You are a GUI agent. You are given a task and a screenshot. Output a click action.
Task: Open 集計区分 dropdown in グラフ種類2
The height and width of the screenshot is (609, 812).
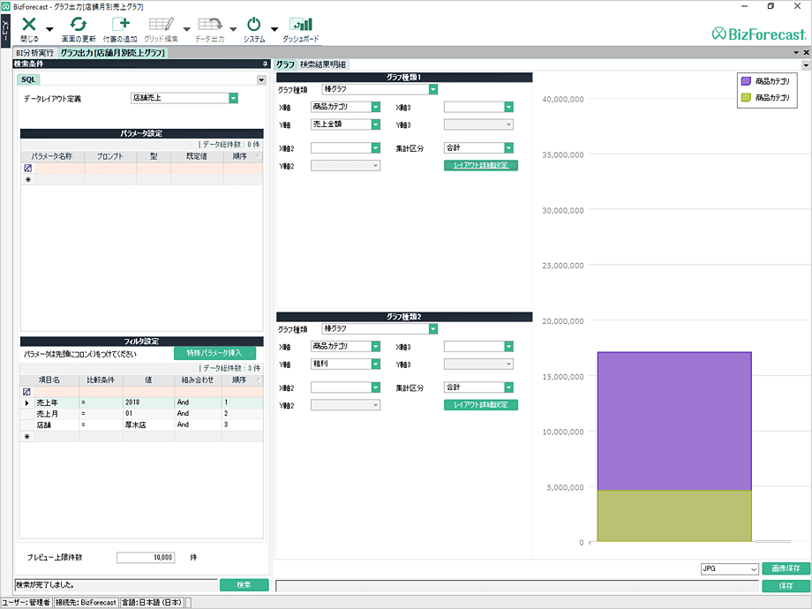pyautogui.click(x=509, y=387)
